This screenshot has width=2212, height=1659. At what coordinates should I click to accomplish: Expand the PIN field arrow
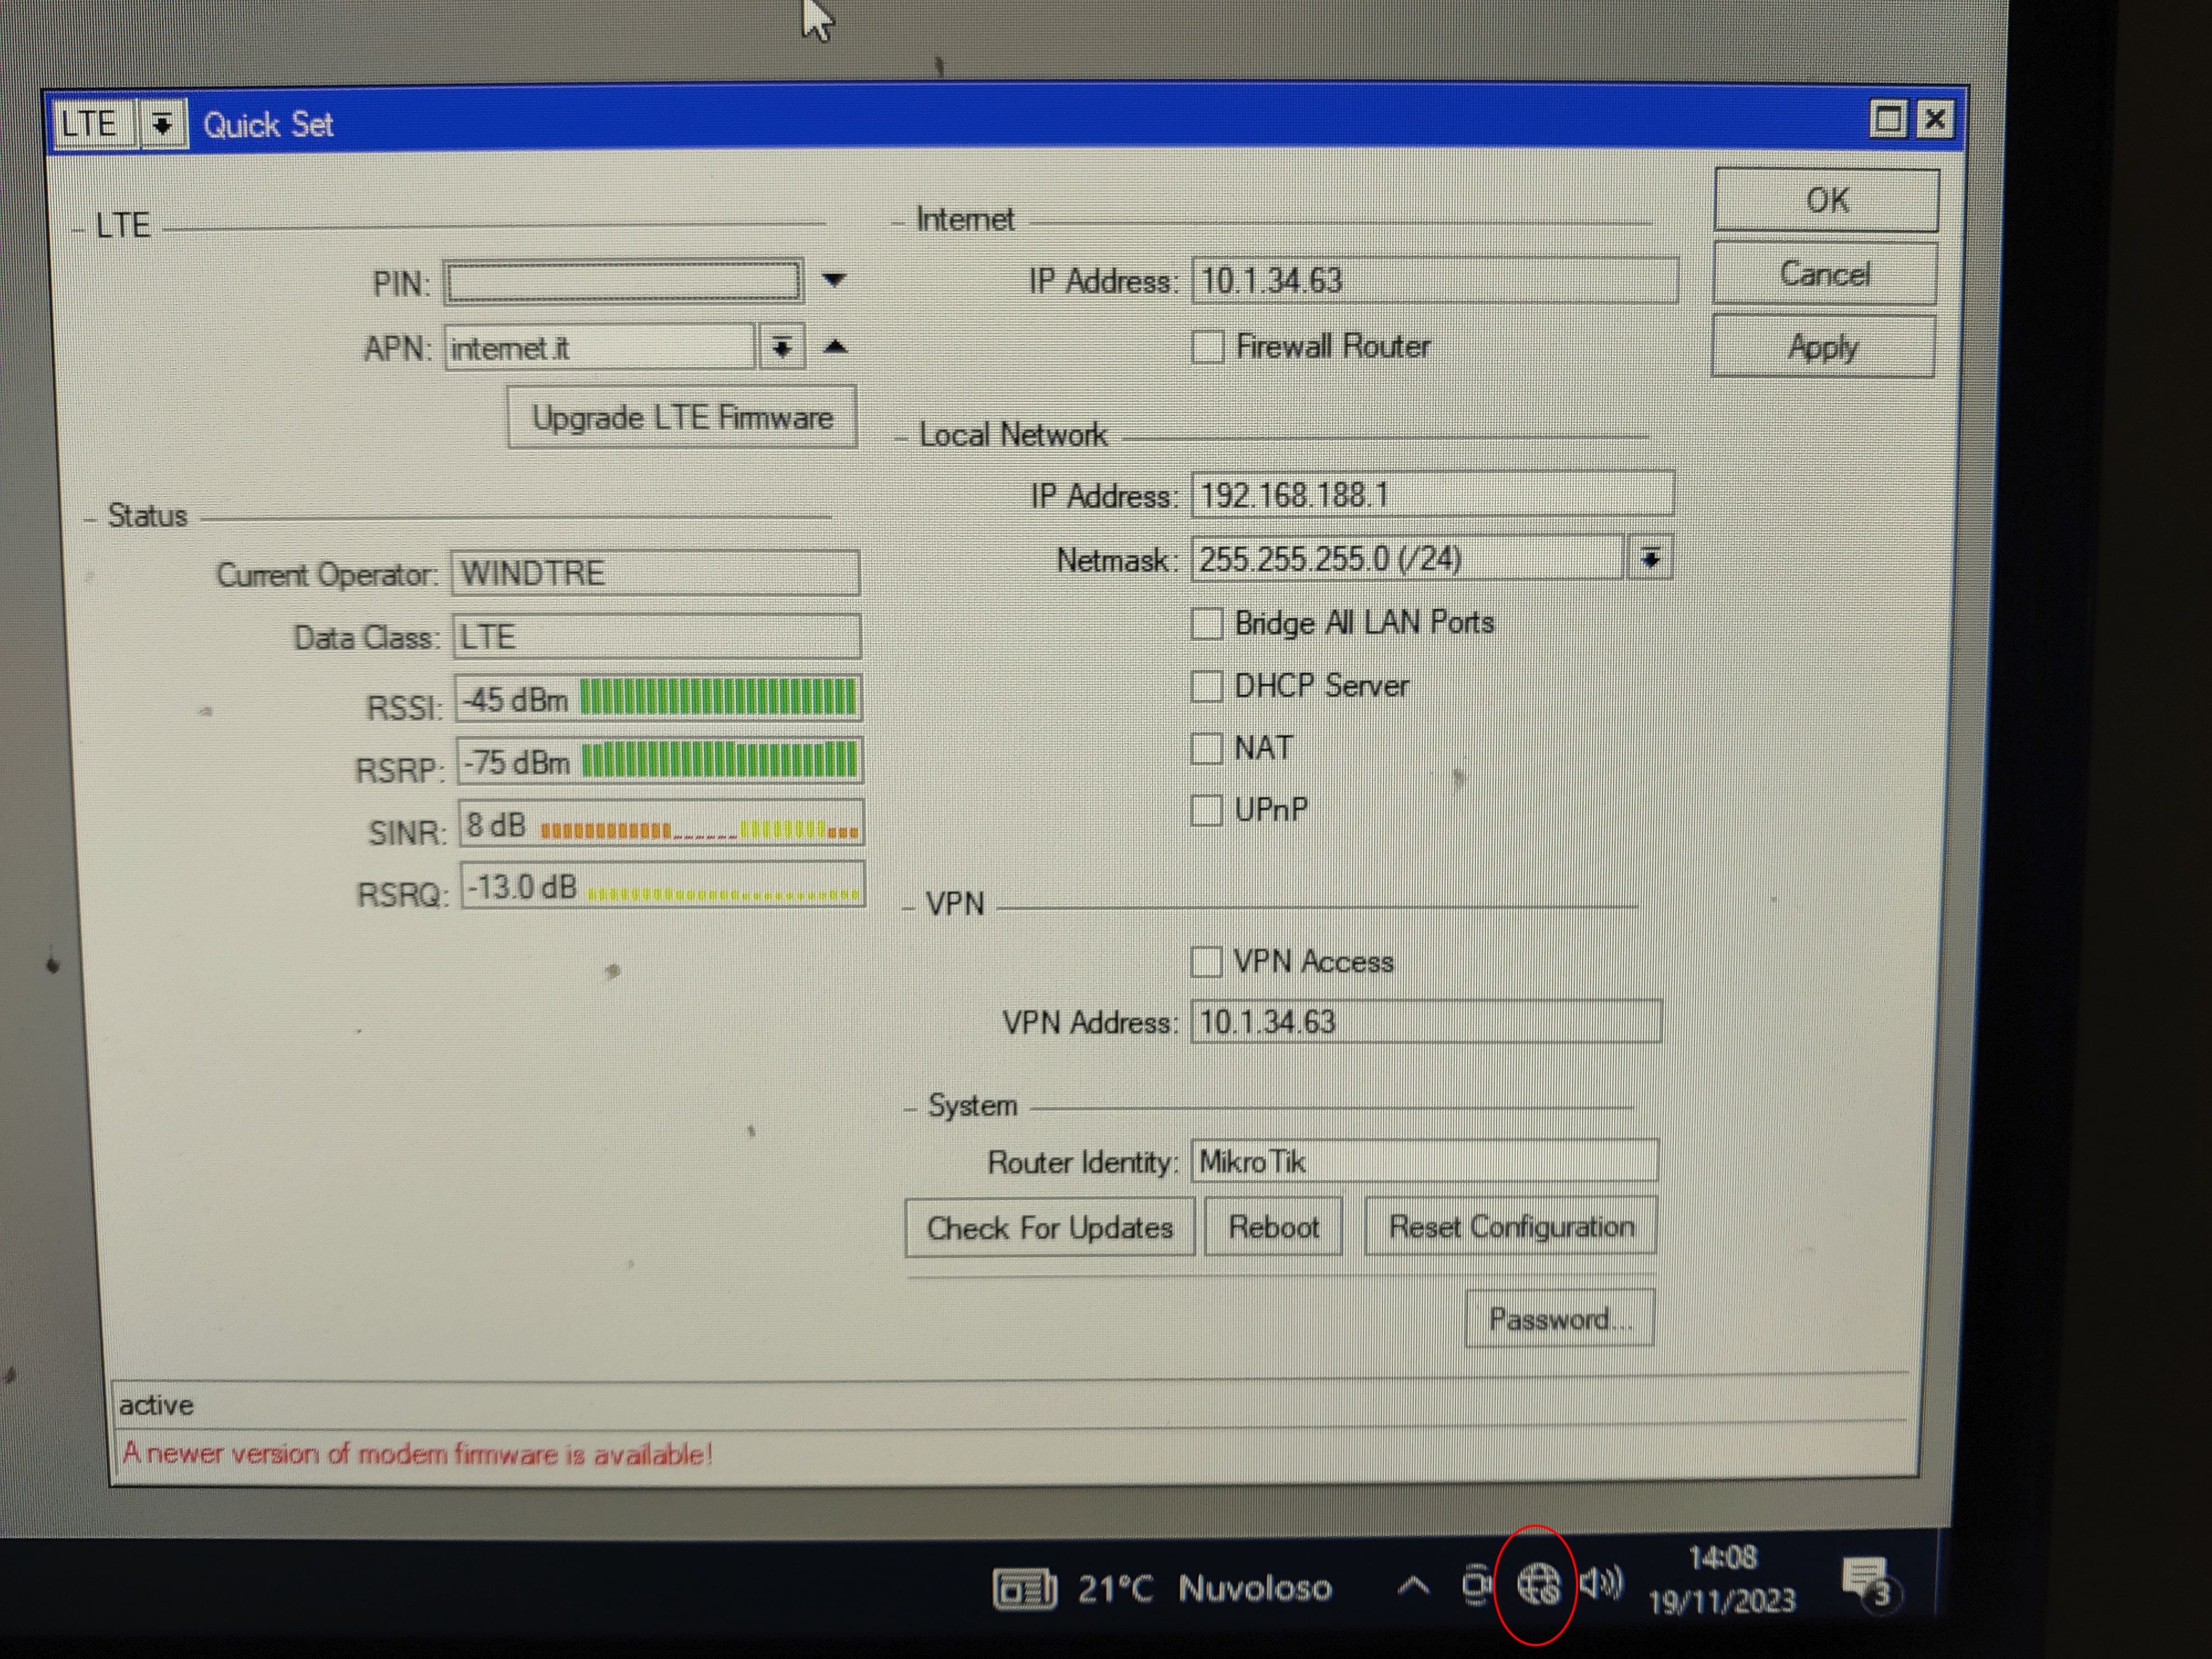(834, 281)
